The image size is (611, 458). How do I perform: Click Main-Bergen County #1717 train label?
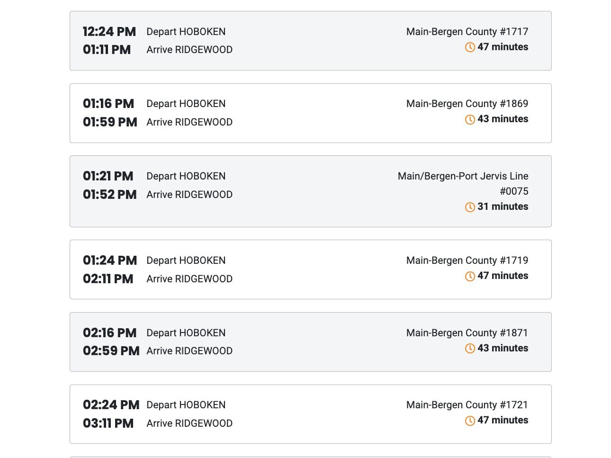coord(467,32)
